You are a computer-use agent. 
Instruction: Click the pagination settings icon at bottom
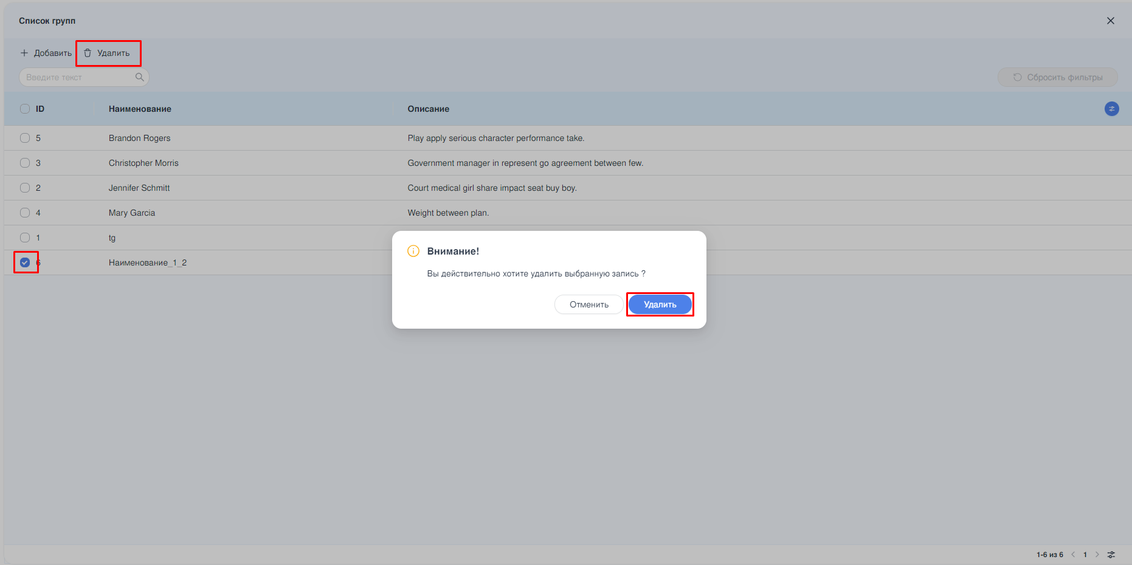1111,555
